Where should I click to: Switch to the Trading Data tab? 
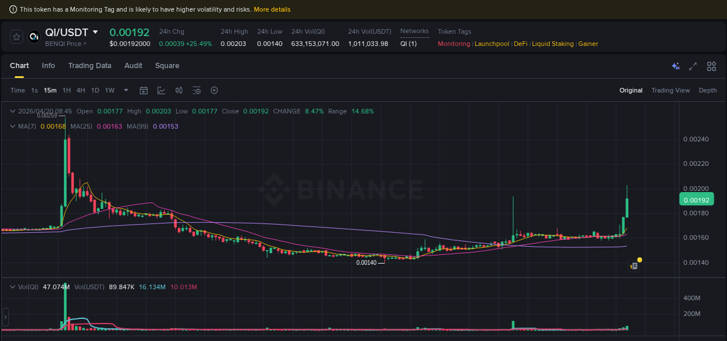click(x=90, y=66)
